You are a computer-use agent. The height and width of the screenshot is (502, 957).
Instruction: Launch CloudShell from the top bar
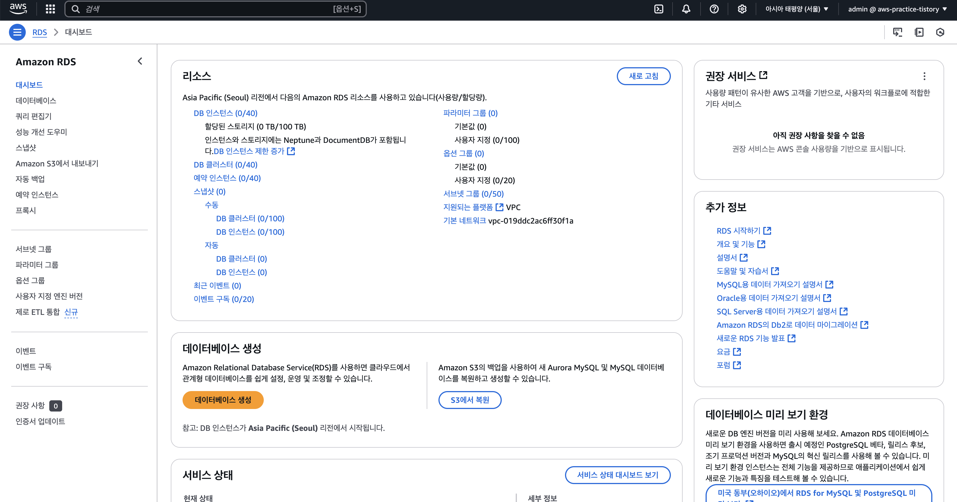click(658, 9)
